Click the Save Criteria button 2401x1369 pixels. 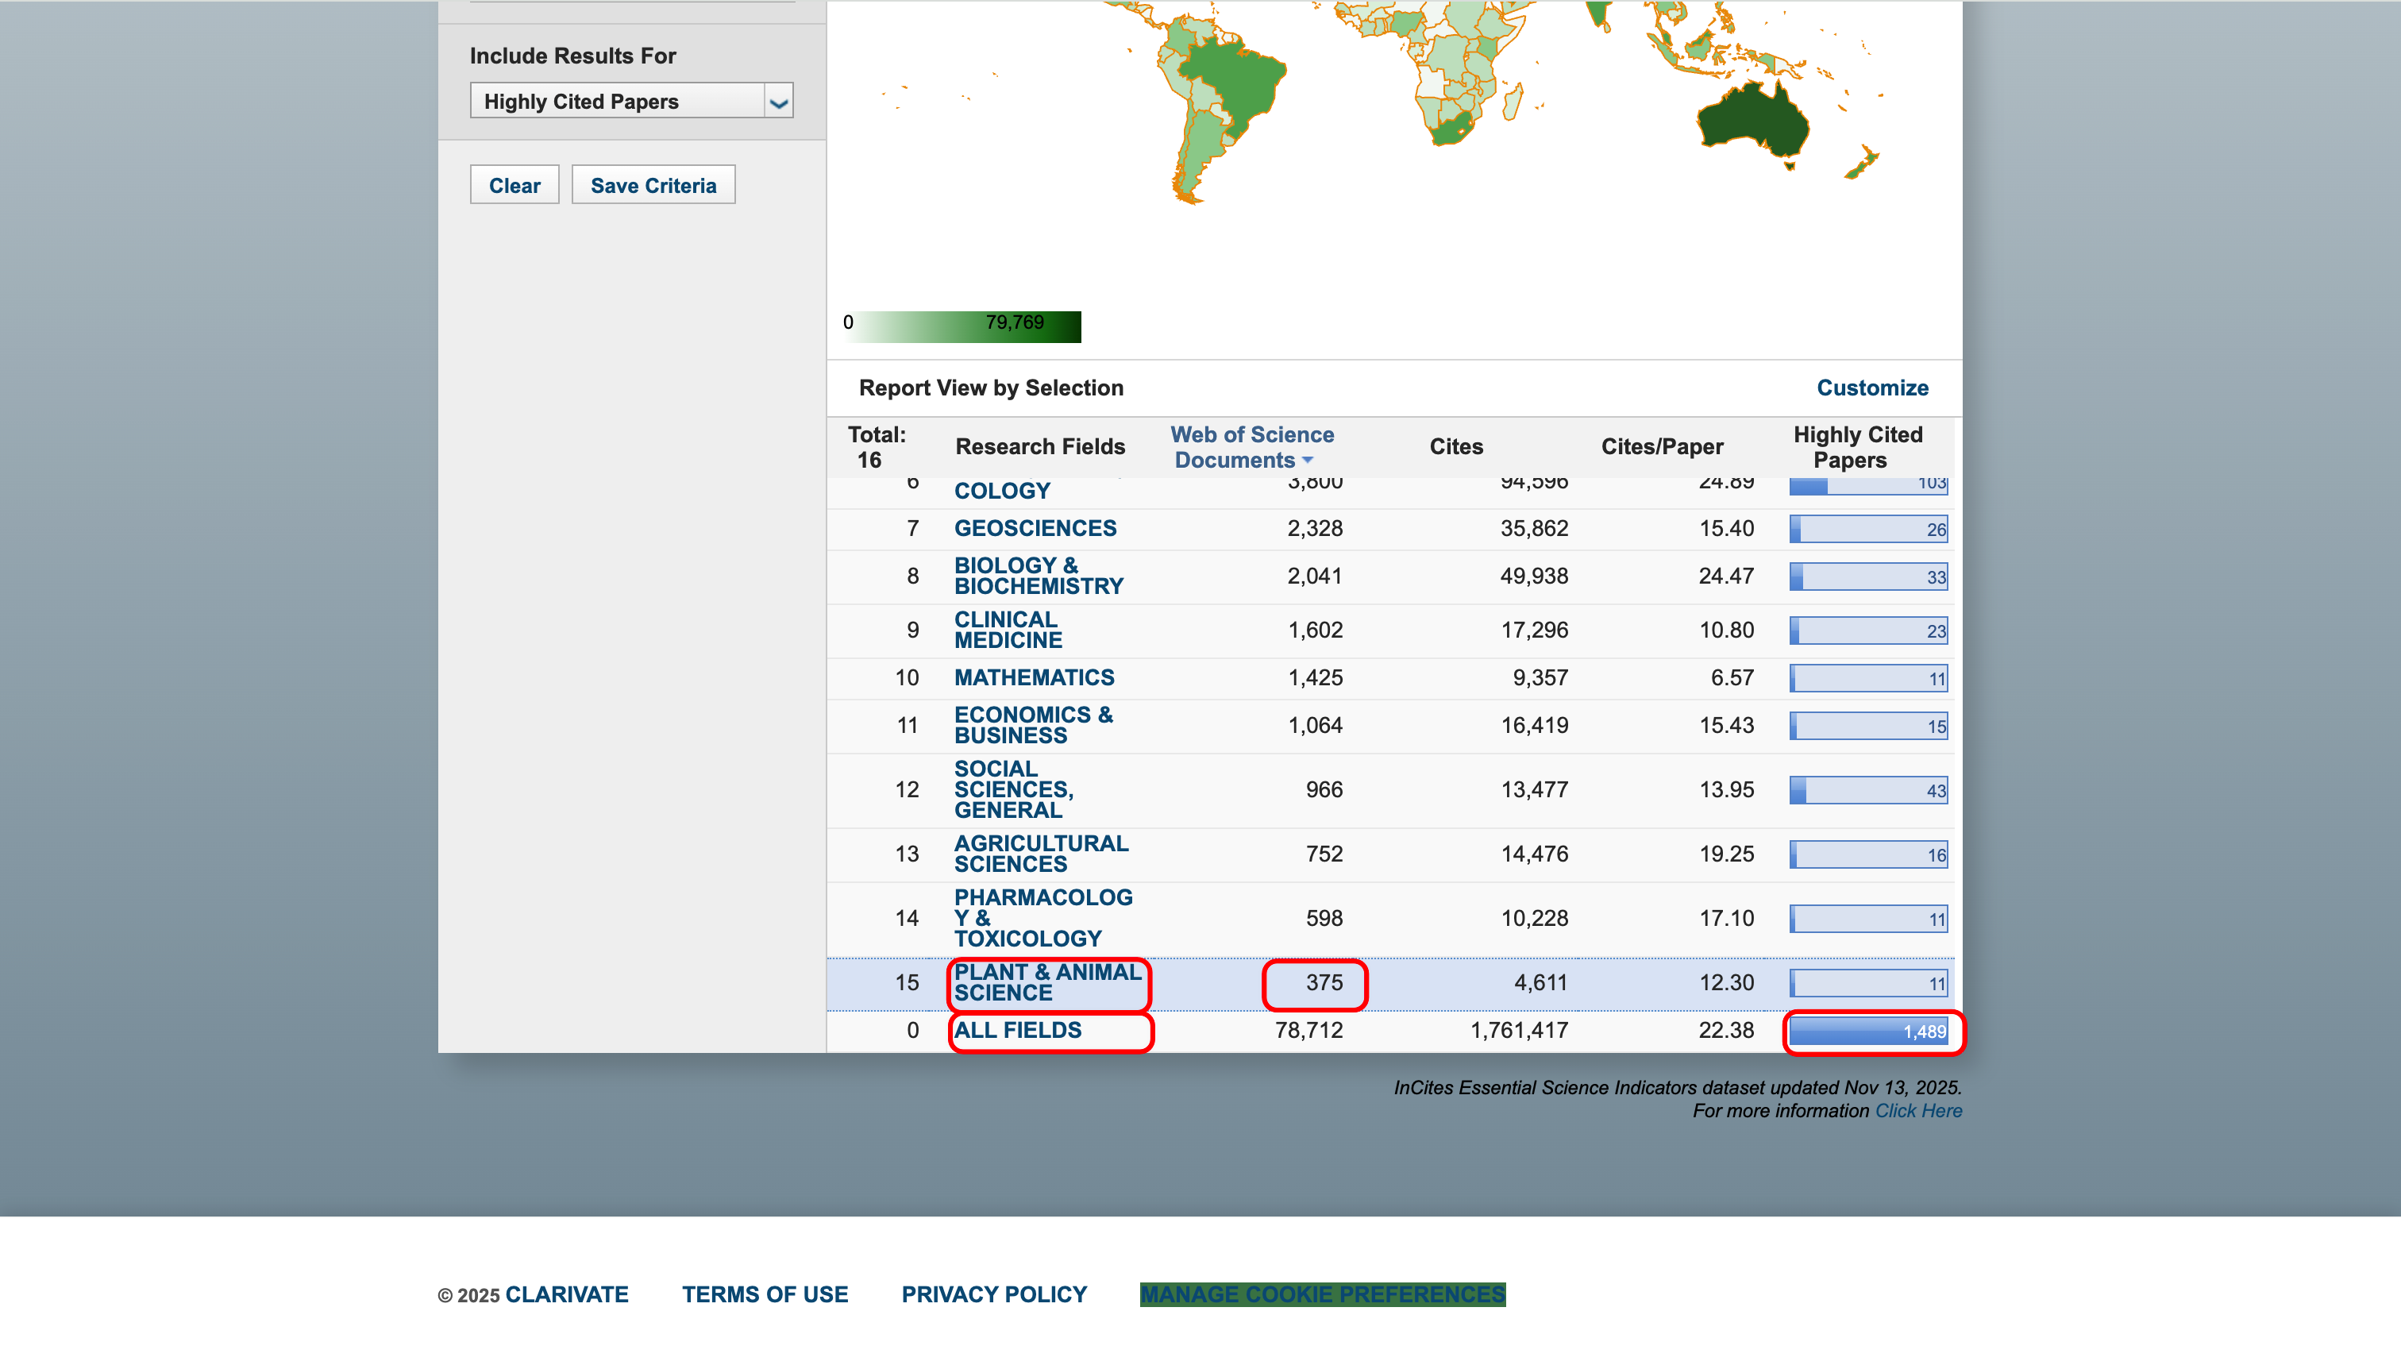[x=653, y=185]
